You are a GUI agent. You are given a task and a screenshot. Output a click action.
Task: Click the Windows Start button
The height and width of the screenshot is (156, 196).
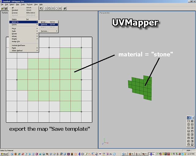click(x=4, y=154)
